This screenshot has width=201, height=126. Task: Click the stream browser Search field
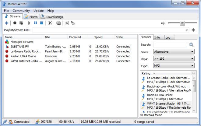[x=170, y=45]
